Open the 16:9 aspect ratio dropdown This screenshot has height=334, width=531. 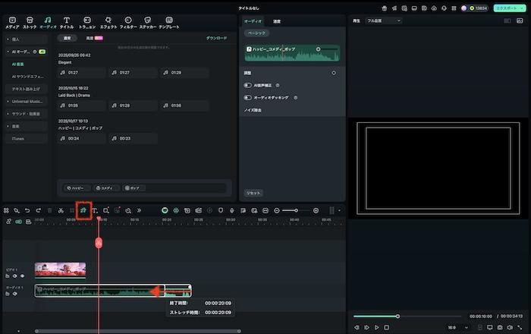point(454,327)
